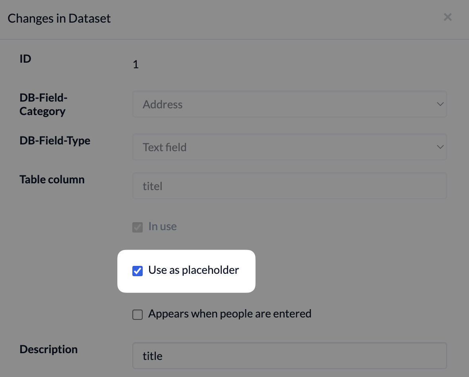Focus the Description input containing title
The image size is (469, 377).
pyautogui.click(x=289, y=356)
